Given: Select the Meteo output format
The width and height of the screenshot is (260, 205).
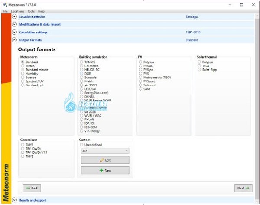Looking at the screenshot, I should (x=23, y=66).
